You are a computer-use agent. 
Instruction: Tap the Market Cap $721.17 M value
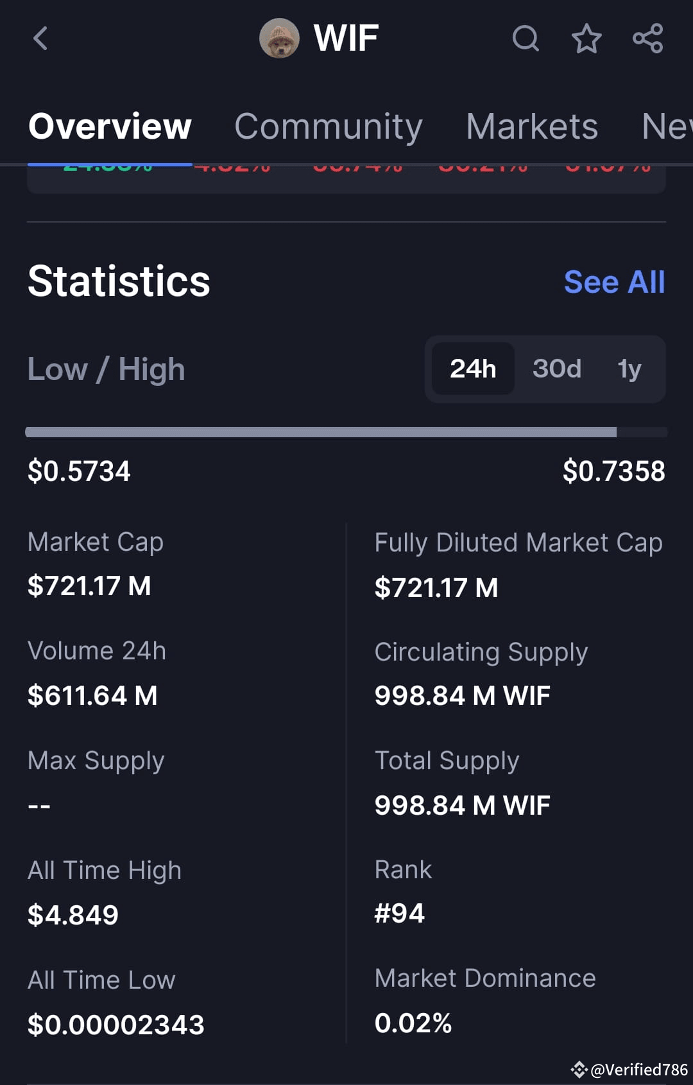pos(89,586)
